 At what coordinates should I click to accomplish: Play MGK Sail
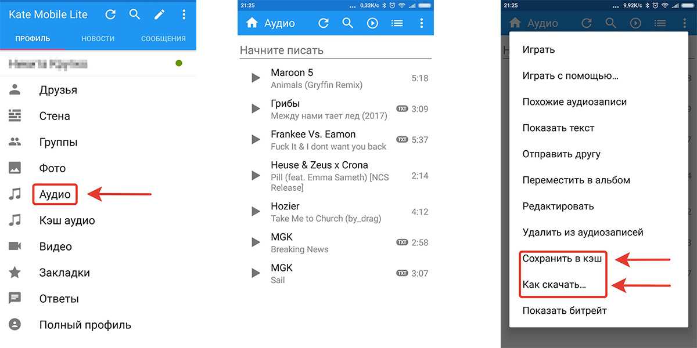(x=255, y=273)
